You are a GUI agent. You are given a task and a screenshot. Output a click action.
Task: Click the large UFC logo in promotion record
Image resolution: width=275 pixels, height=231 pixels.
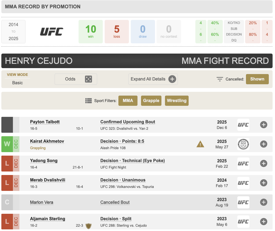click(x=52, y=31)
